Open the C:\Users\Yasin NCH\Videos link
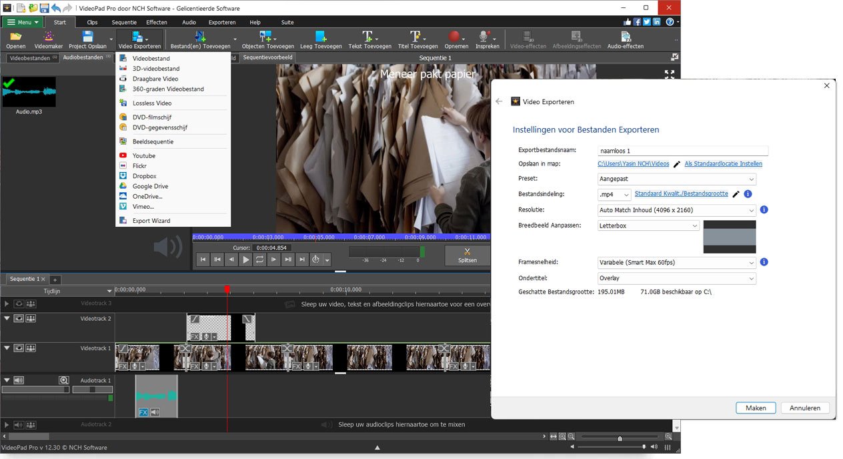 [x=633, y=163]
